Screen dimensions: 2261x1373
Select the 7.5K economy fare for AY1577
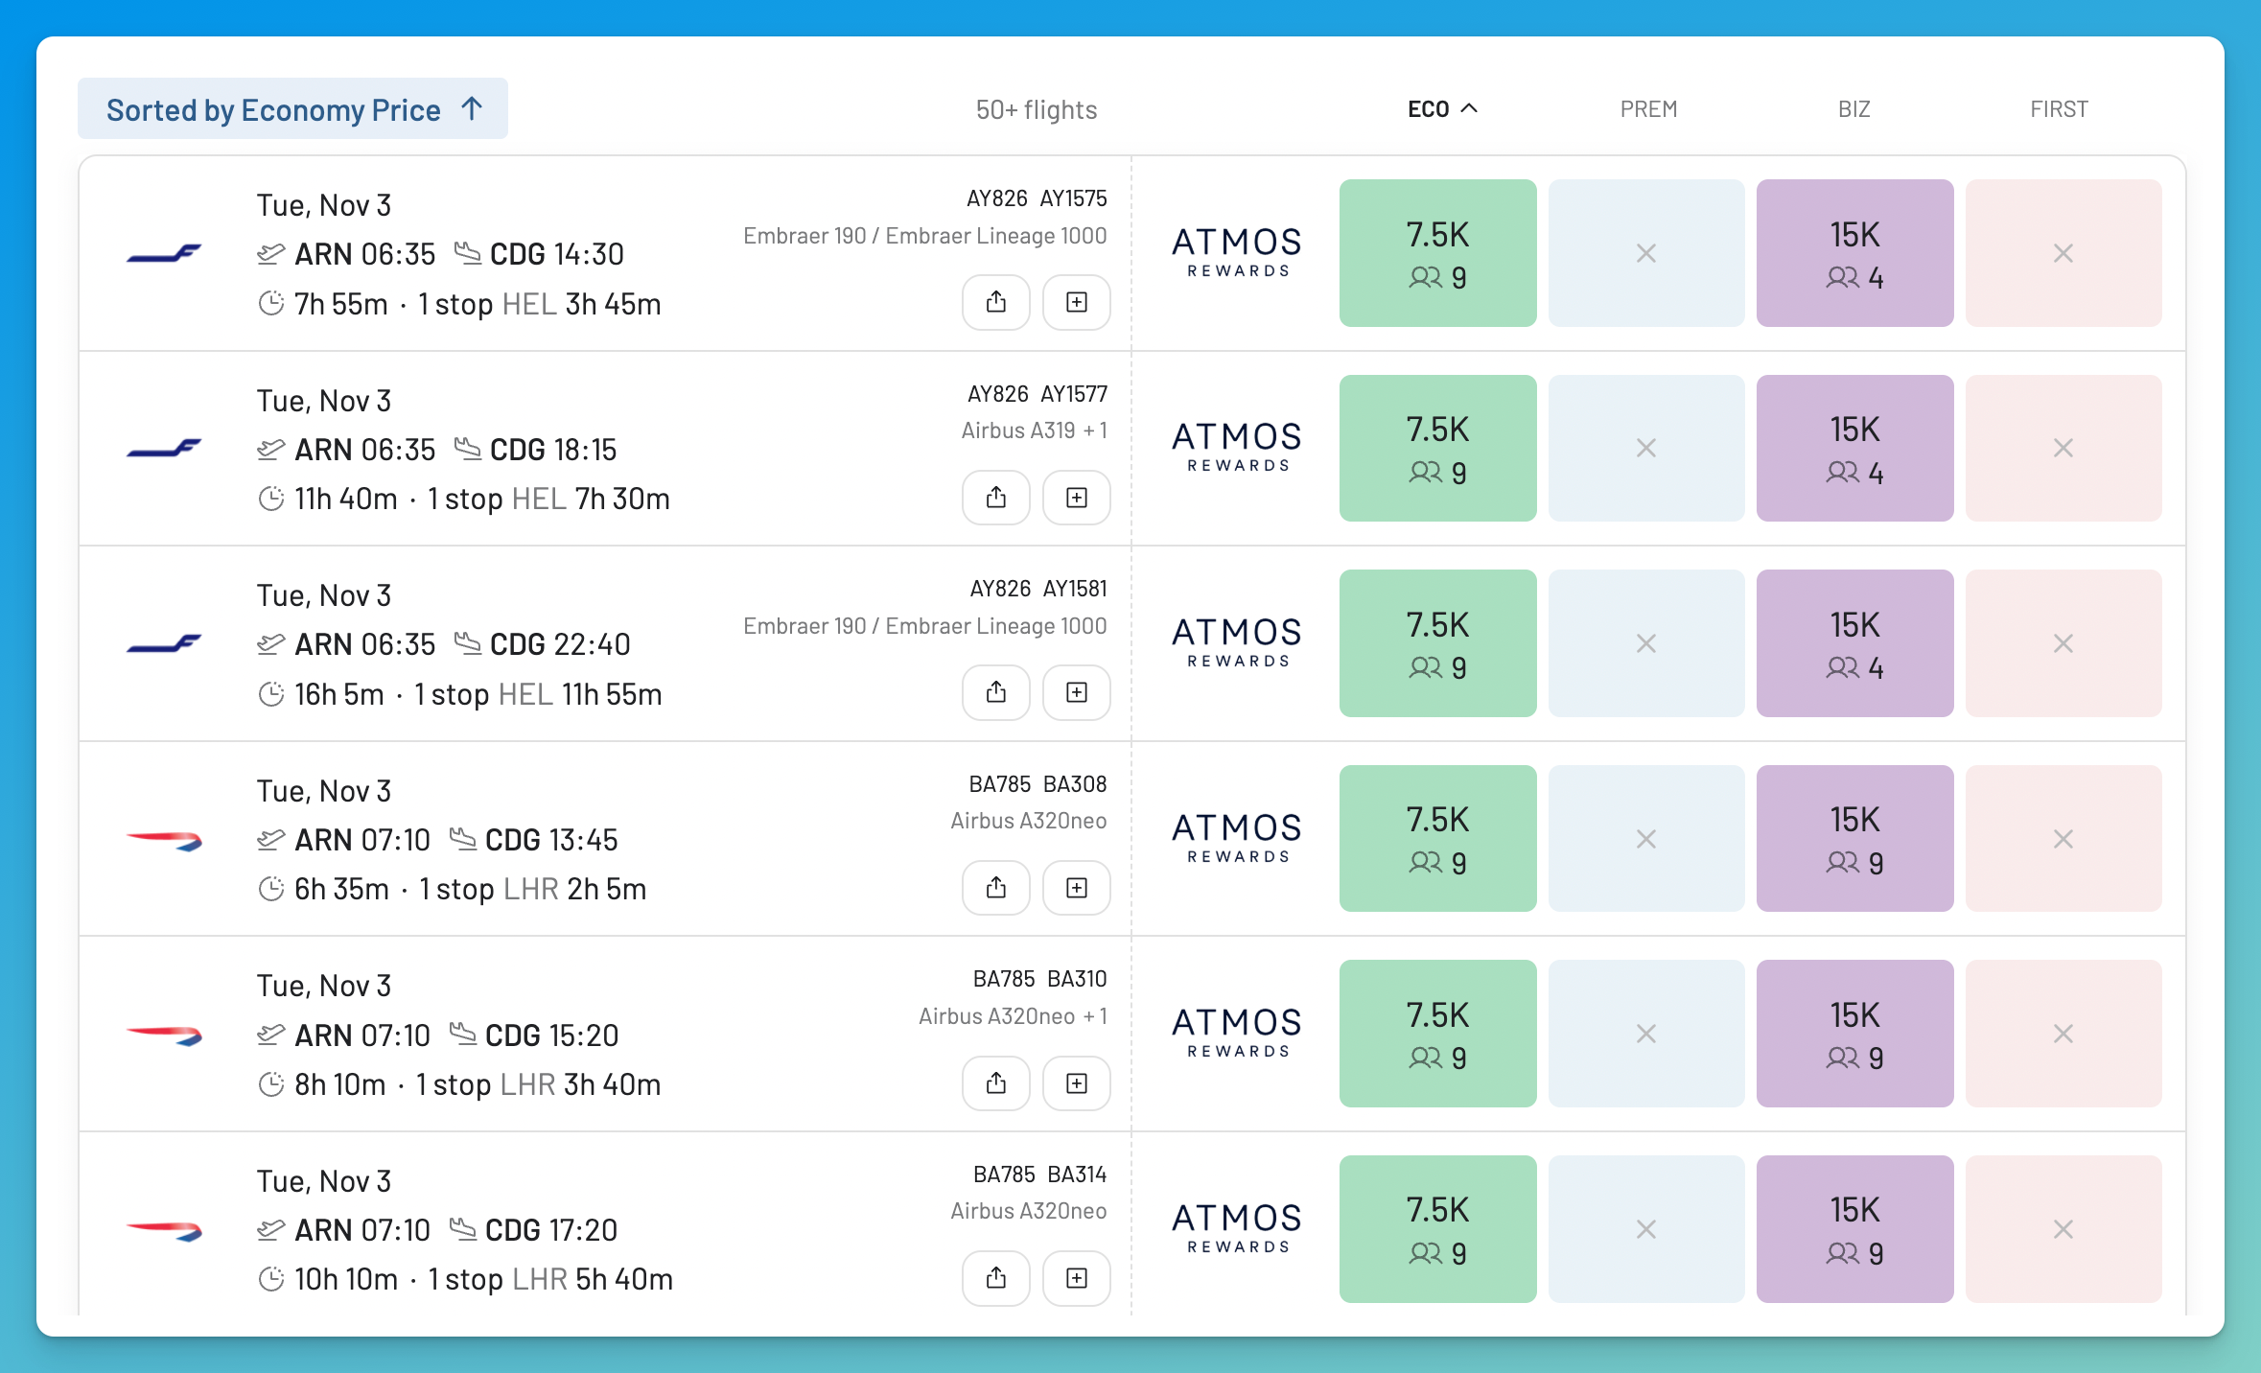(1437, 448)
